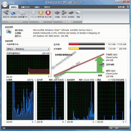This screenshot has height=131, width=131.
Task: Click the 3,326 MB total memory value
Action: tap(122, 44)
